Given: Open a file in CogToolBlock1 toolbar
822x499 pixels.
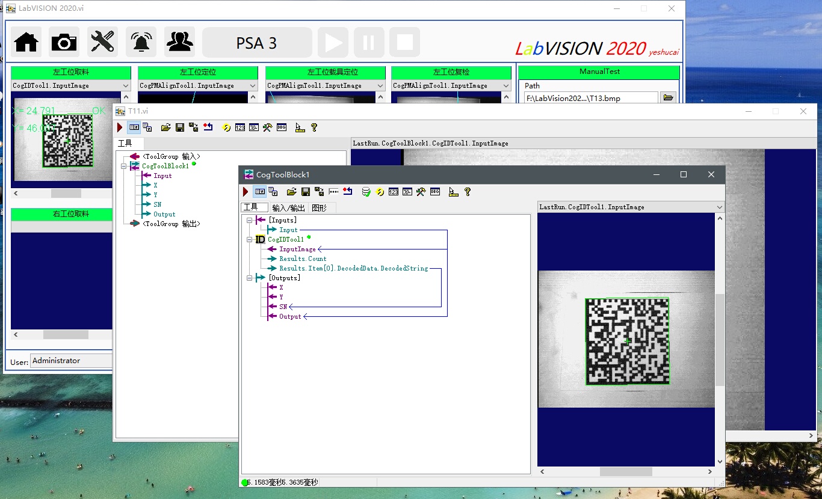Looking at the screenshot, I should pos(292,192).
